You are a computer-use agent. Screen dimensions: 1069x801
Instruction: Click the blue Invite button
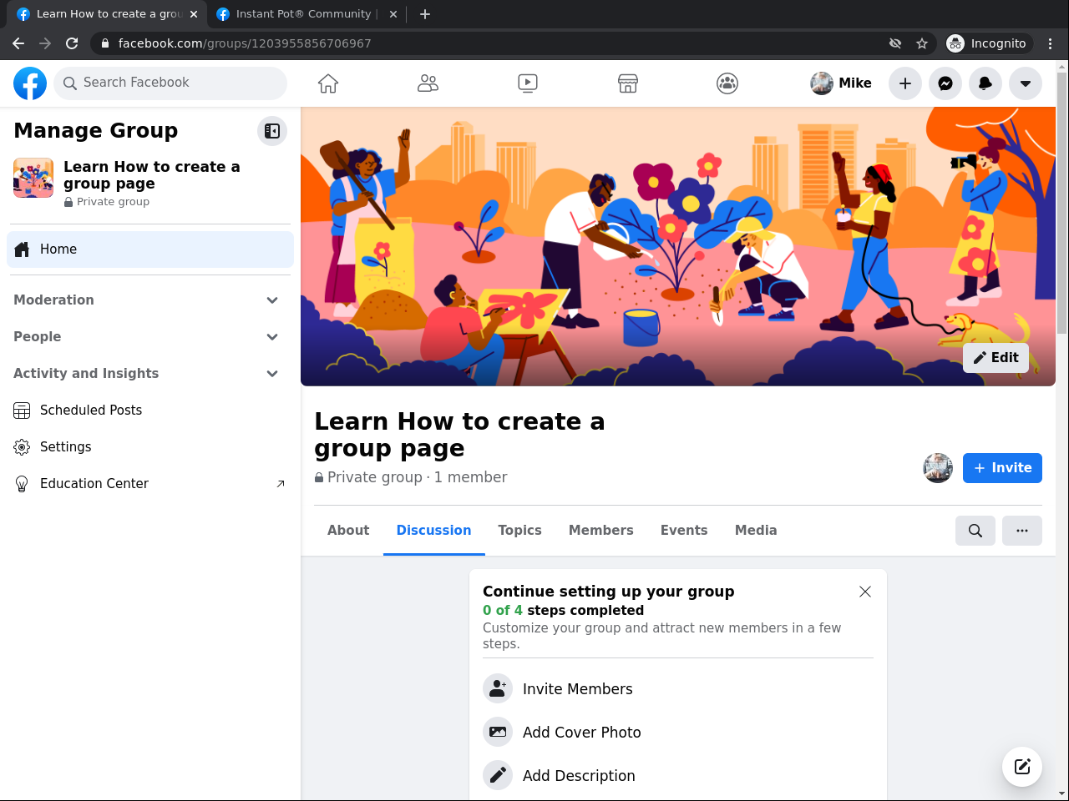[x=1002, y=468]
